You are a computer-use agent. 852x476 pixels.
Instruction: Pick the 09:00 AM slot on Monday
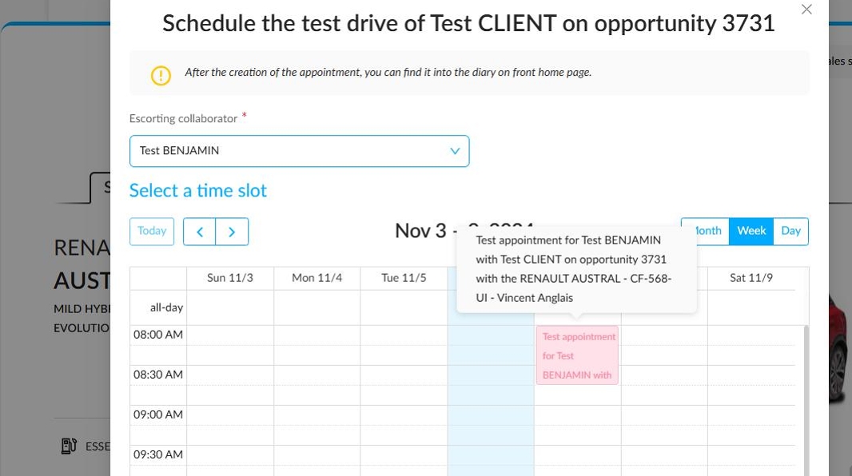[317, 415]
